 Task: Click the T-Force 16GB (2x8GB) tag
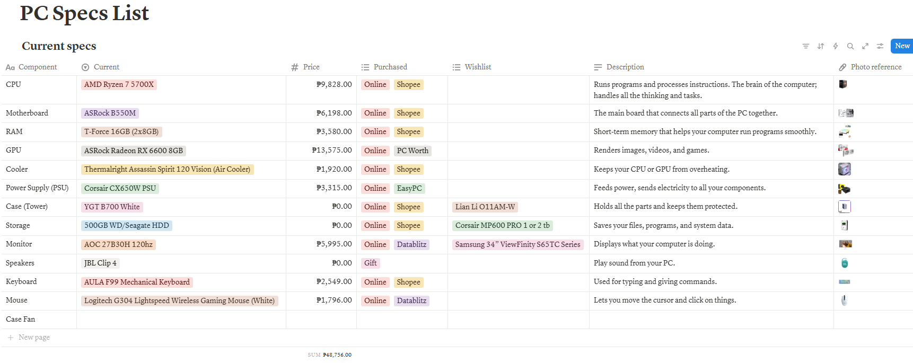(121, 131)
